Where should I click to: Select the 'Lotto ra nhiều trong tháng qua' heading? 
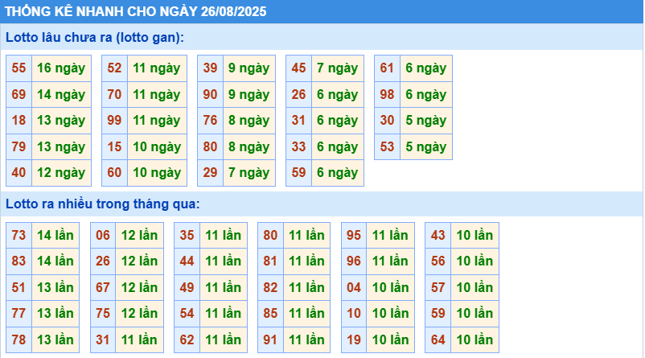pyautogui.click(x=102, y=204)
